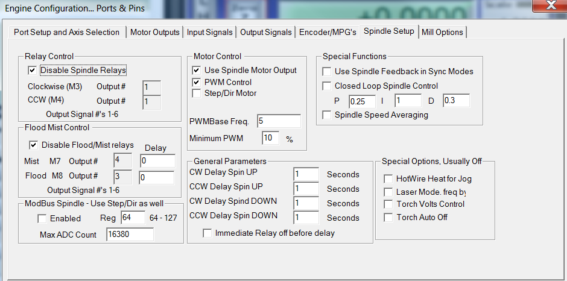Switch to Port Setup and Axis Selection tab
The height and width of the screenshot is (281, 567).
pos(66,32)
